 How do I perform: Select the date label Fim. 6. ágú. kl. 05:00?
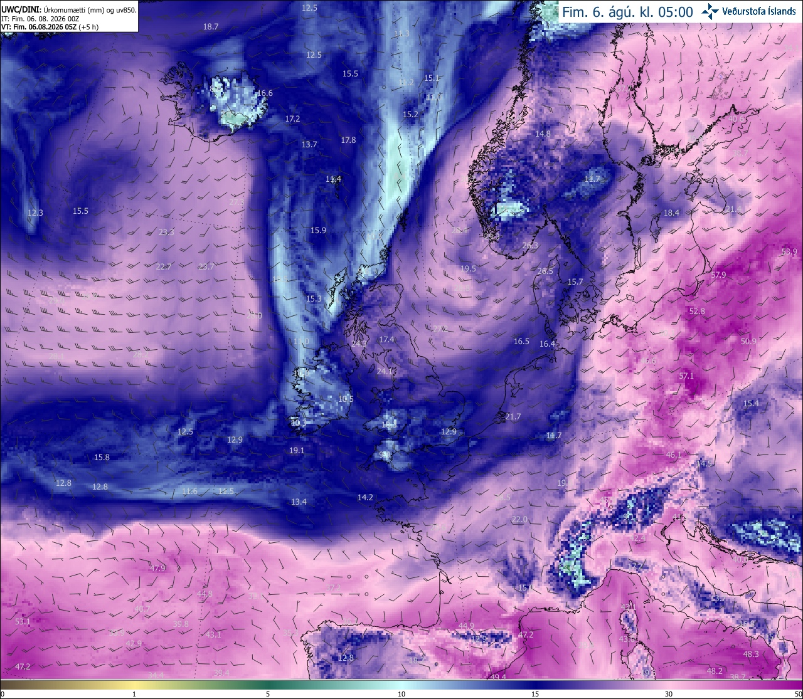[x=627, y=12]
